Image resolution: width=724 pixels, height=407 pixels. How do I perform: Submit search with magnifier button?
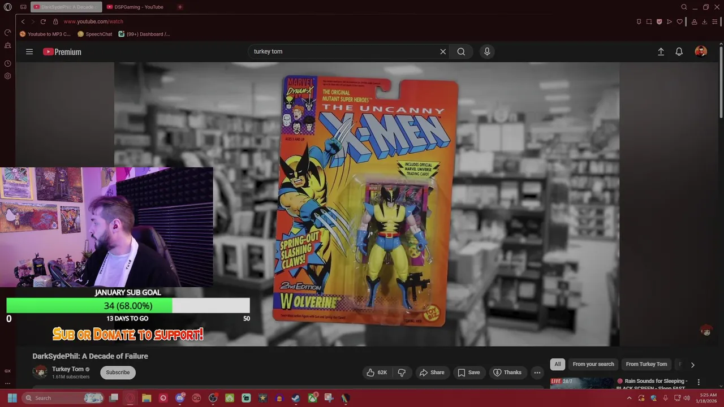(461, 51)
